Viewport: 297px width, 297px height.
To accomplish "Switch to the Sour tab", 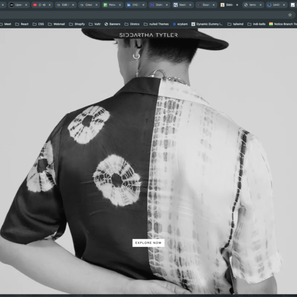I will 206,5.
